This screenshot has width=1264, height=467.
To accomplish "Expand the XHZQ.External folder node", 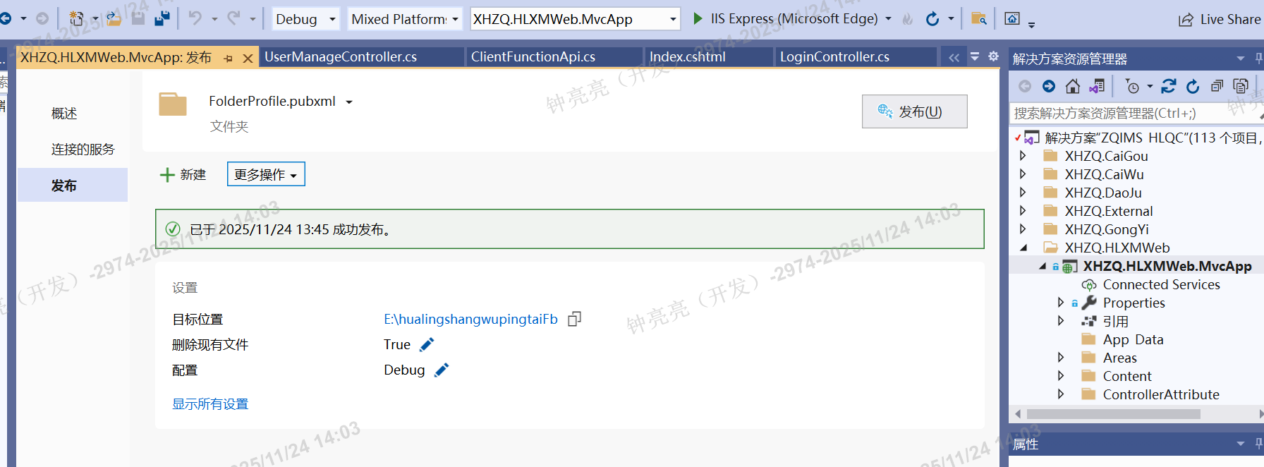I will pos(1023,211).
